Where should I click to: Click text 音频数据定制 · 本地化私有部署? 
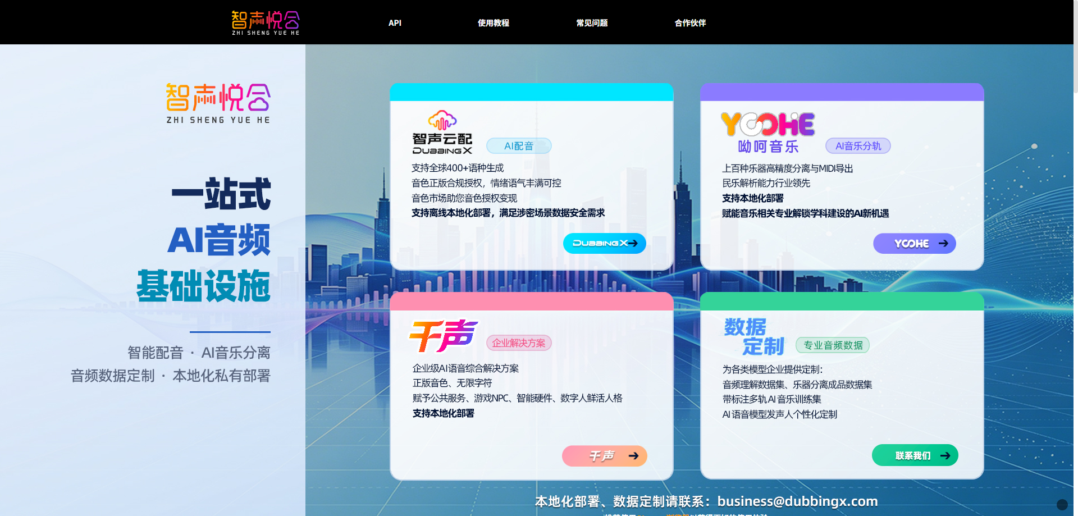[171, 376]
